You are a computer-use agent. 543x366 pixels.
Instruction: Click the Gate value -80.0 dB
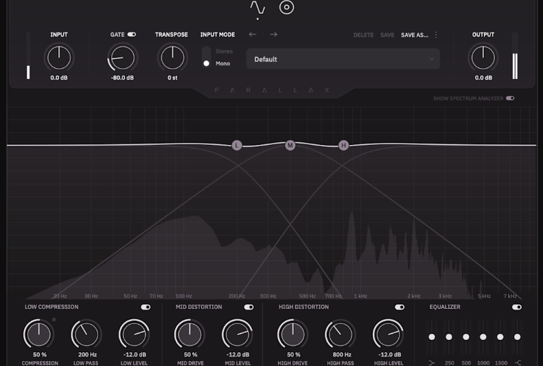pos(122,78)
